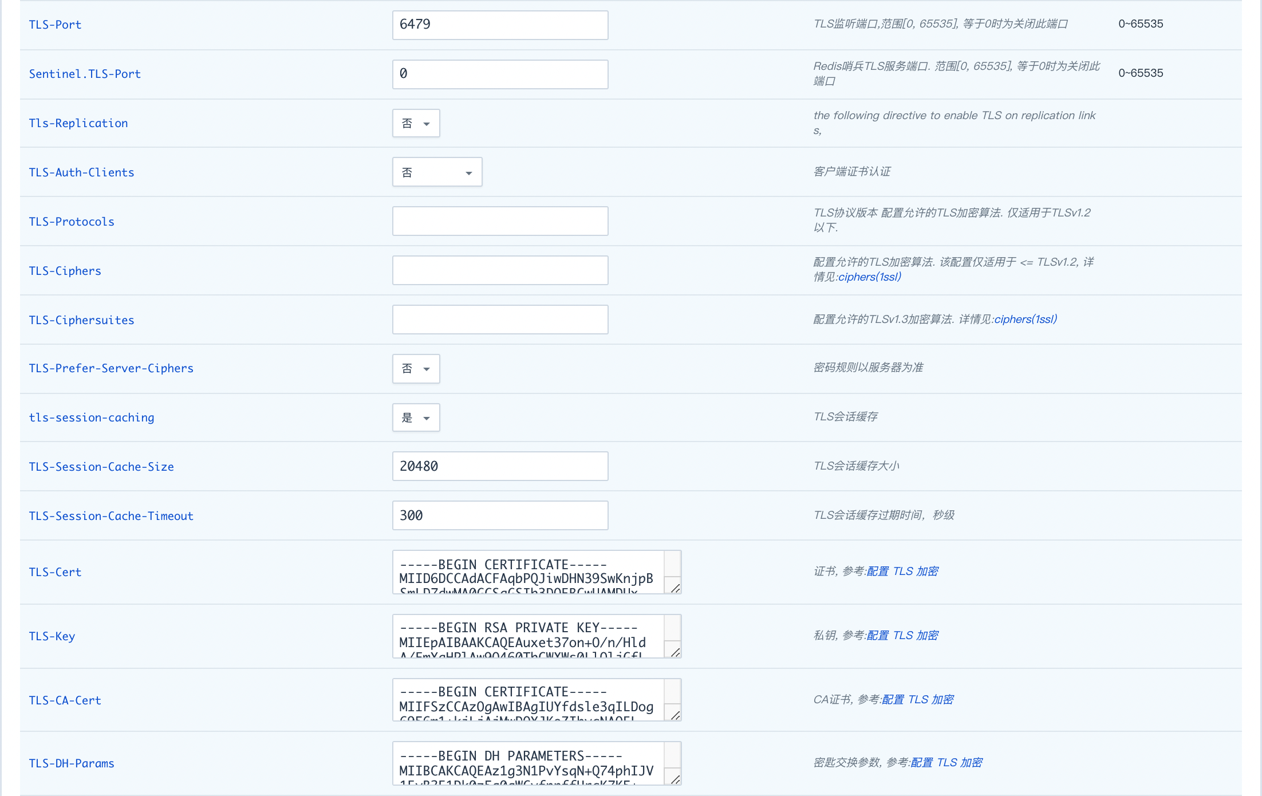Image resolution: width=1262 pixels, height=796 pixels.
Task: Open 配置 TLS 加密 link in TLS-CA-Cert row
Action: (x=918, y=700)
